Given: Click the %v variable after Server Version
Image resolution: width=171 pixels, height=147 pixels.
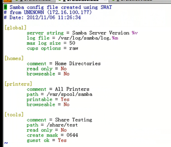Looking at the screenshot, I should click(x=135, y=33).
